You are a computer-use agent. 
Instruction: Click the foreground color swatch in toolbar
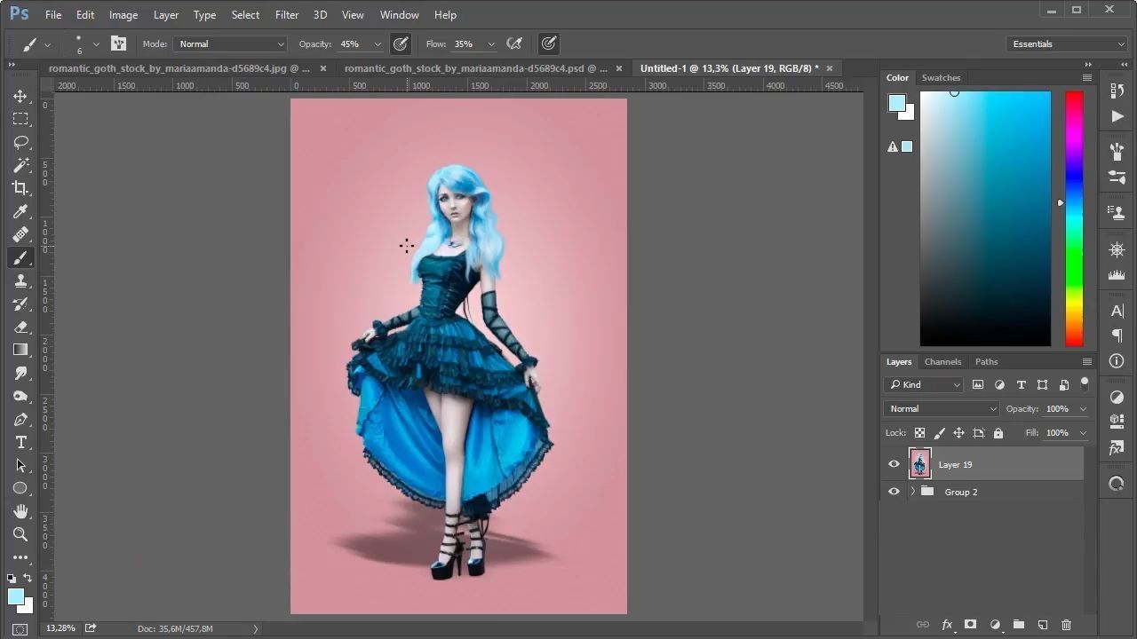pos(15,596)
